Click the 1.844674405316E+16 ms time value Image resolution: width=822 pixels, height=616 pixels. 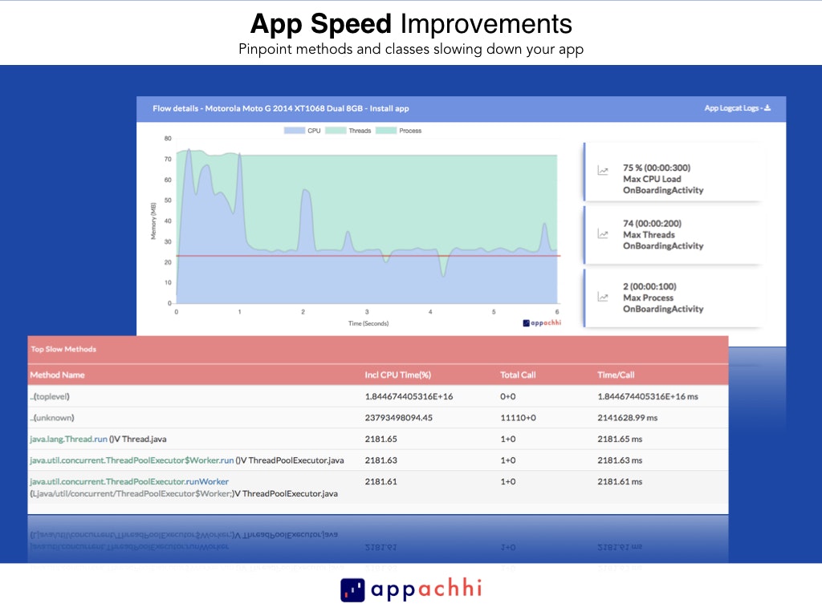click(648, 396)
